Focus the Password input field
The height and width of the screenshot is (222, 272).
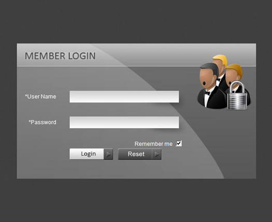pyautogui.click(x=124, y=122)
